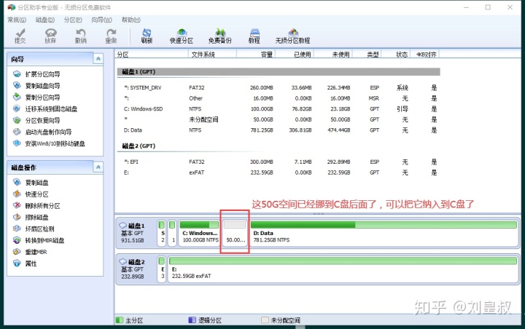Open the 分区(P) menu
This screenshot has height=329, width=525.
73,20
